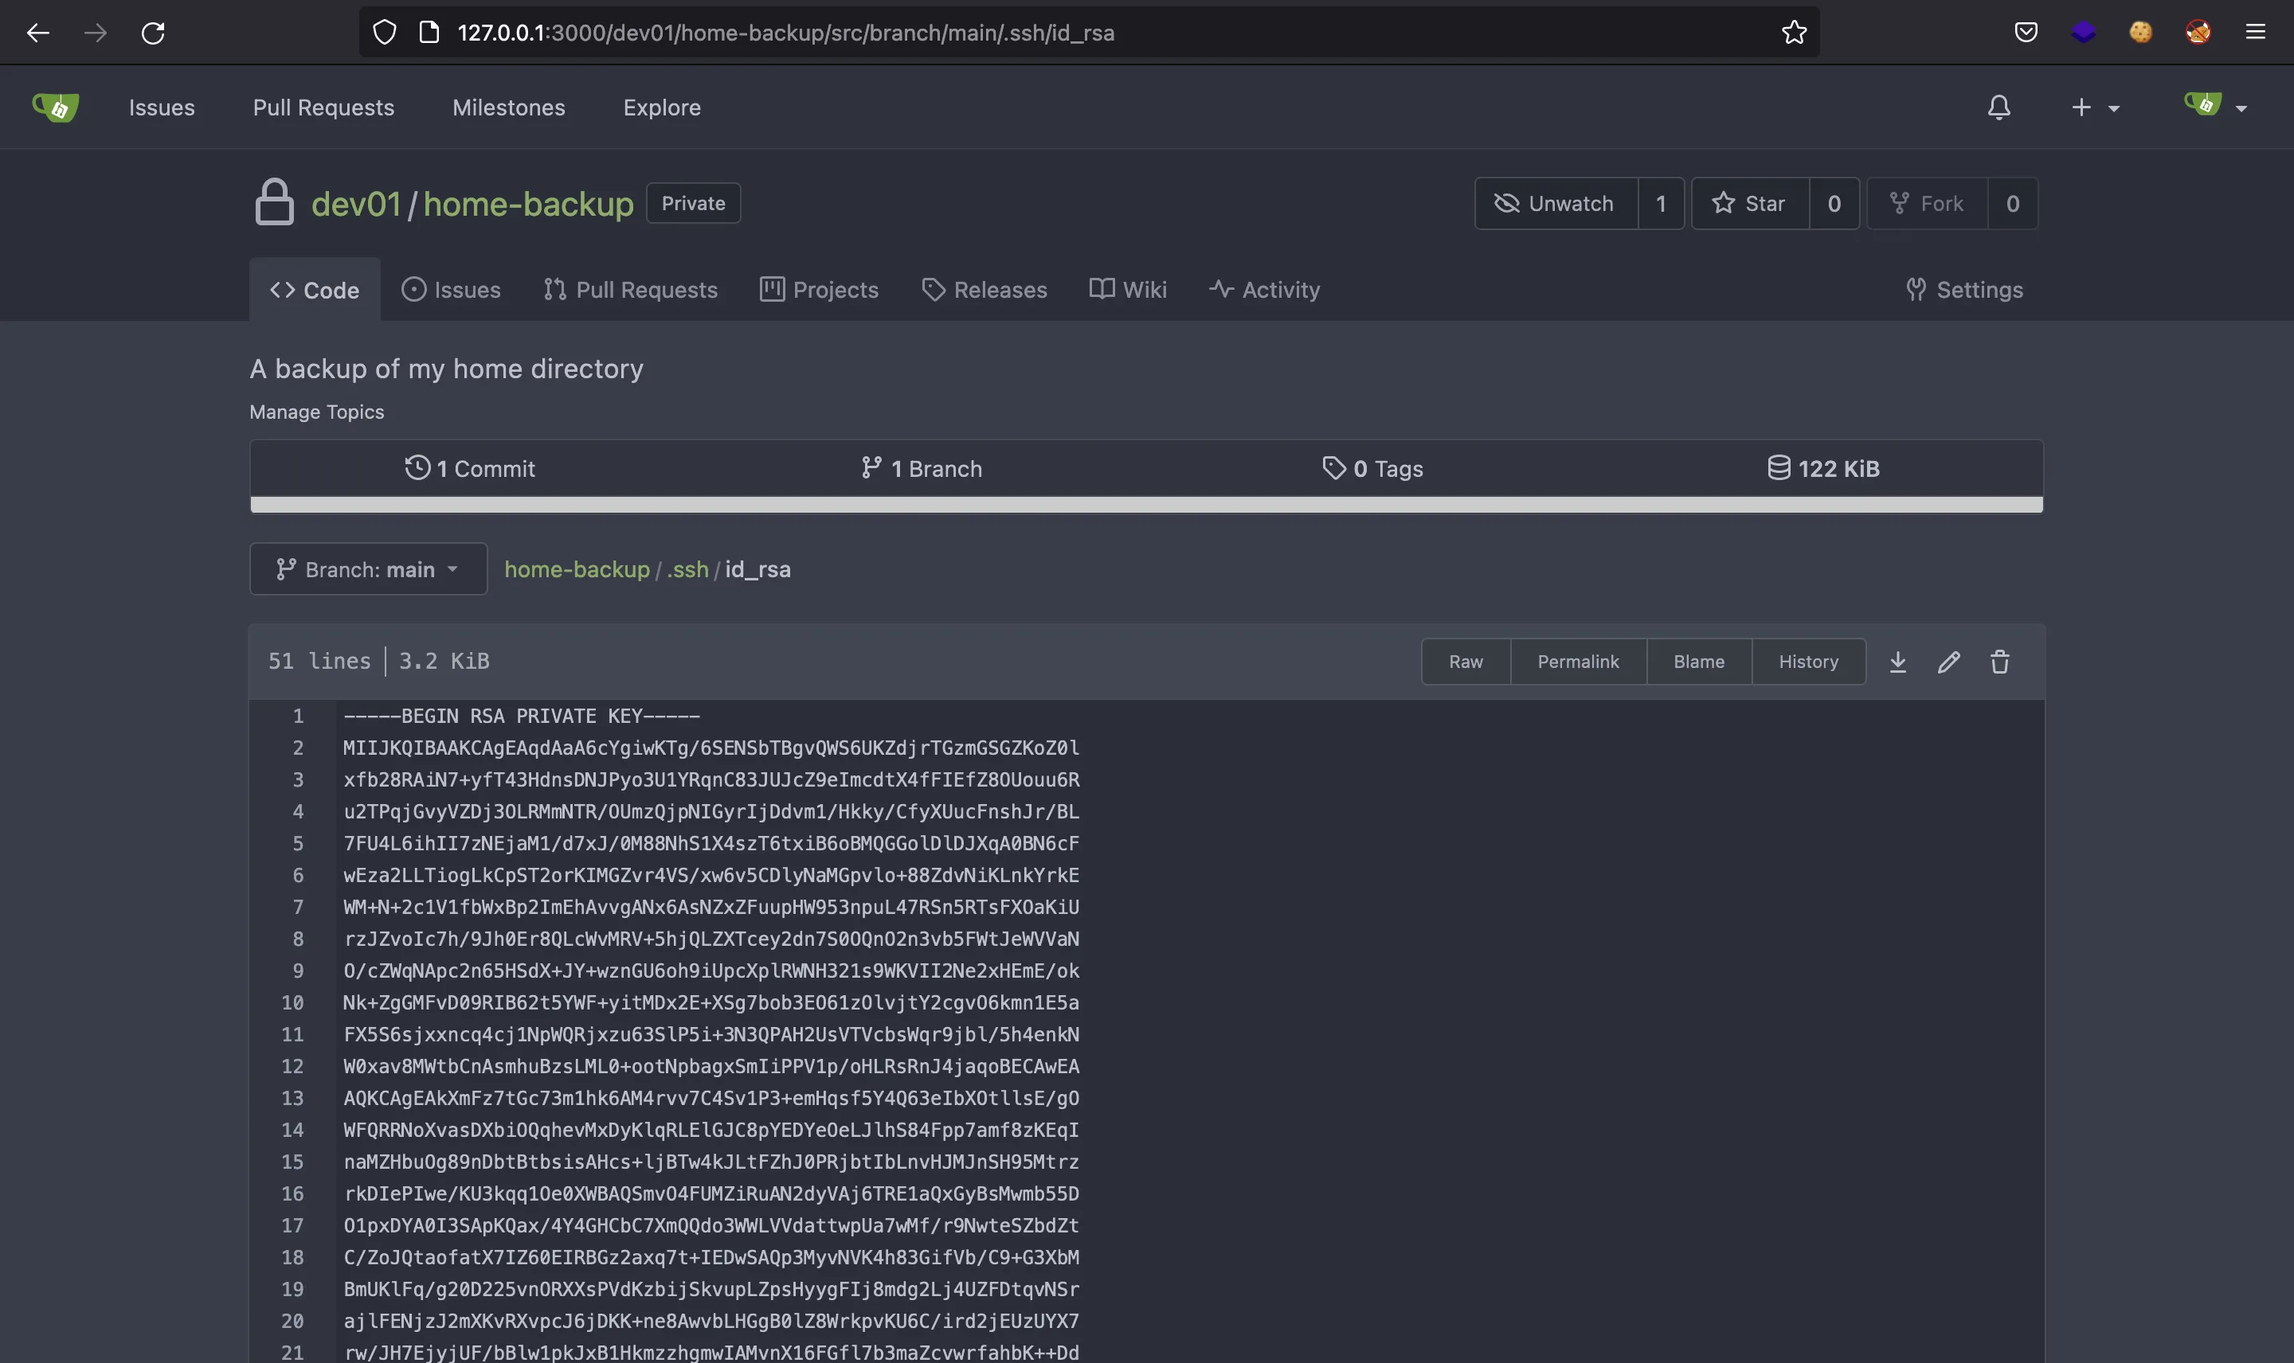
Task: Expand the Branch selector dropdown
Action: 367,568
